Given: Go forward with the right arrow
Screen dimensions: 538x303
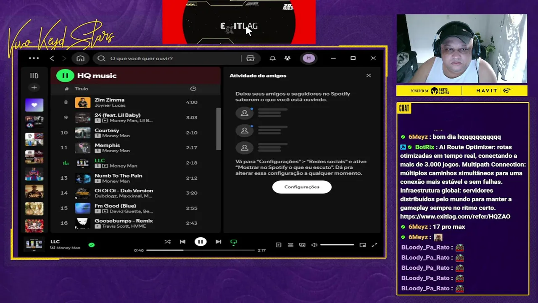Looking at the screenshot, I should (64, 58).
